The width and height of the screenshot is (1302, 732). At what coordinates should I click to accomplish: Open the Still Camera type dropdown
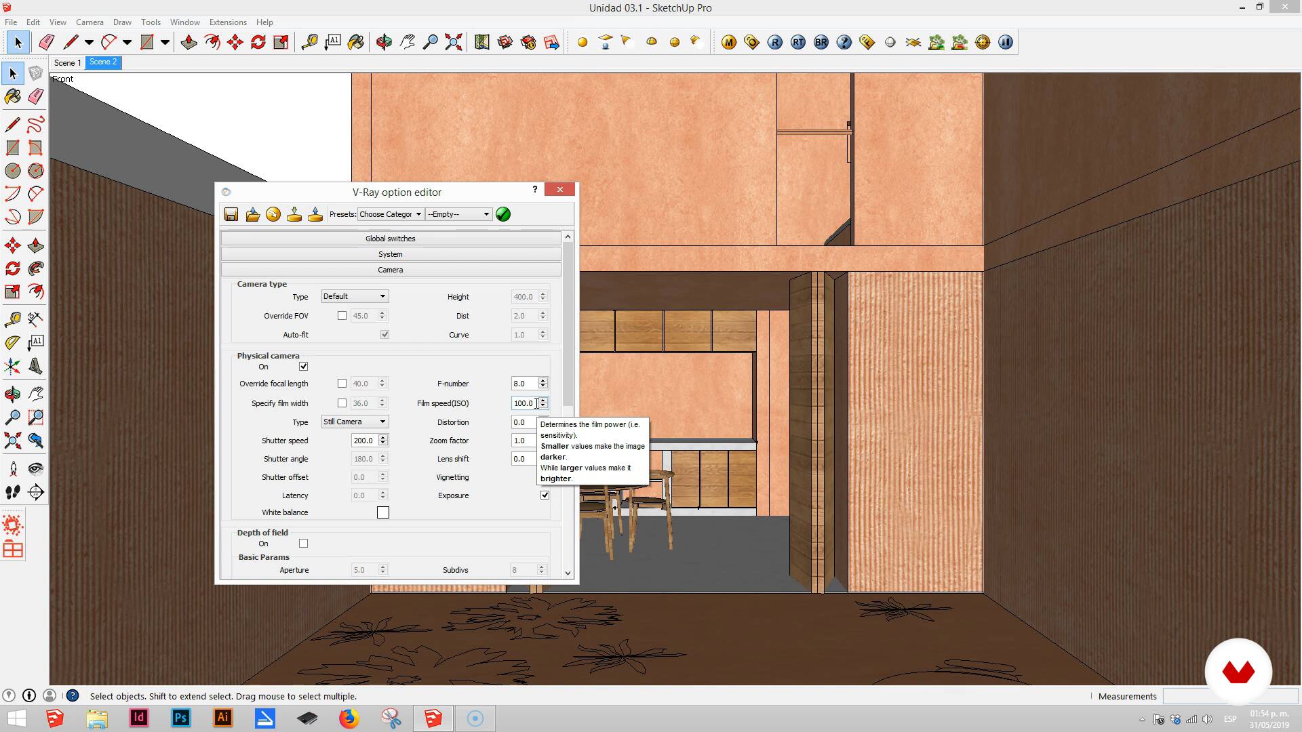355,422
